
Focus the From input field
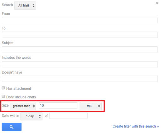click(x=80, y=20)
